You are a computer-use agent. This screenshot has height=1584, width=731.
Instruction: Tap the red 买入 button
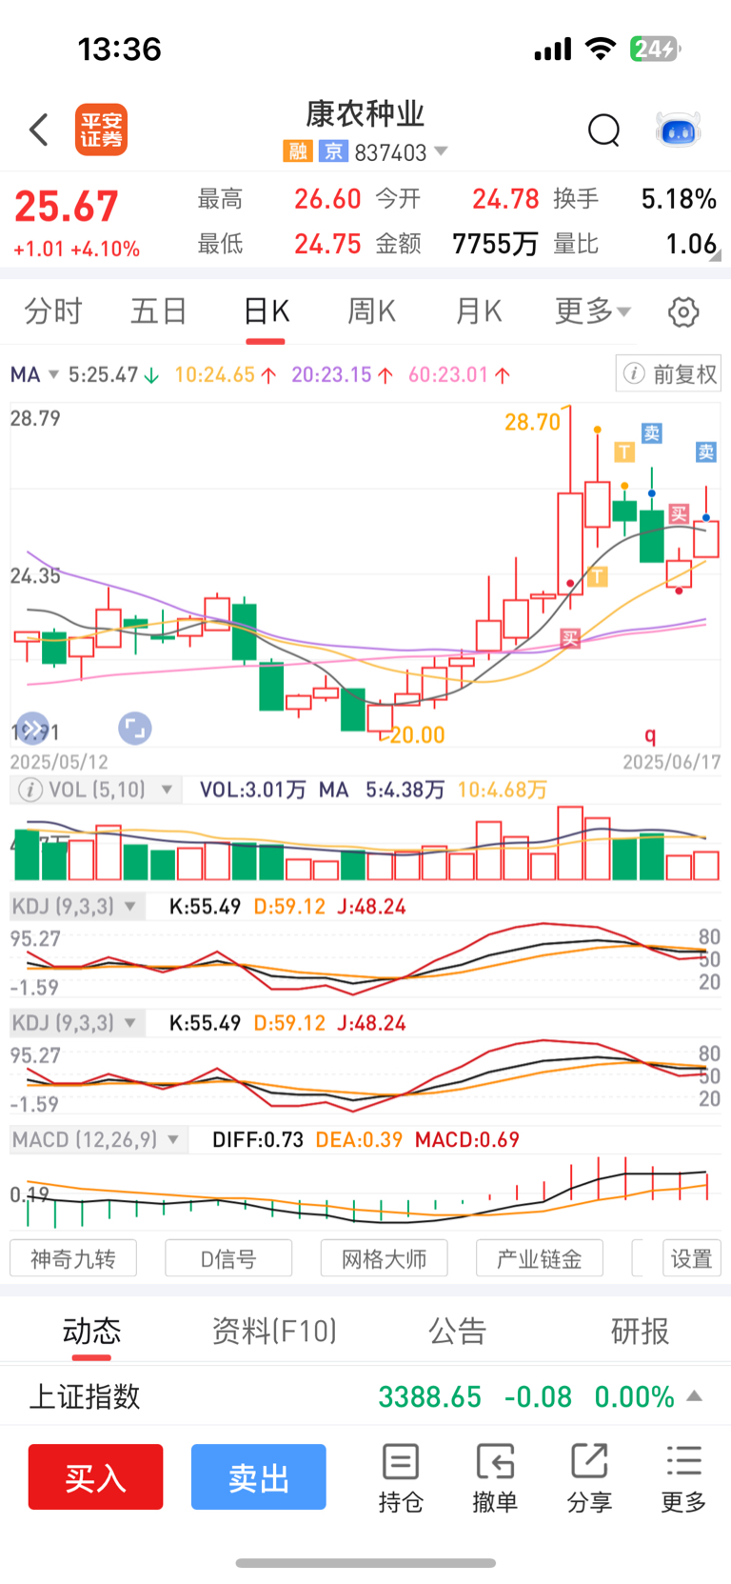click(95, 1476)
